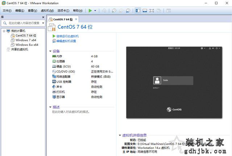Click 编辑虚拟机设置 link
232x156 pixels.
(x=66, y=41)
